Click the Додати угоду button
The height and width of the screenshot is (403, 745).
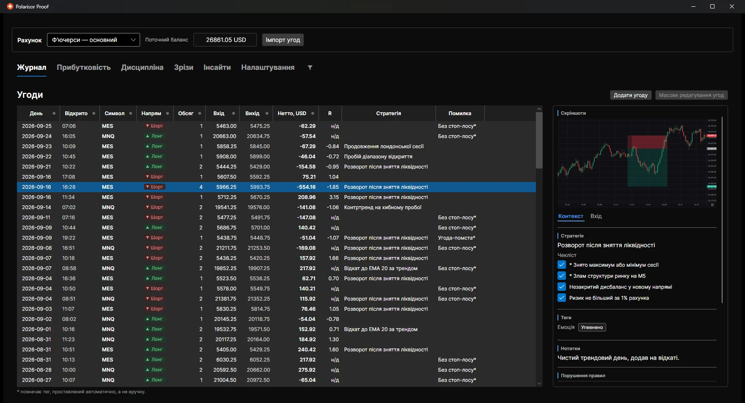631,95
